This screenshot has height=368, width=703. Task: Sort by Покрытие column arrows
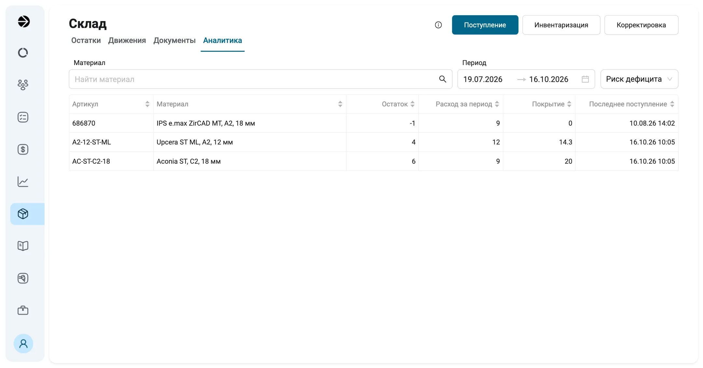569,104
